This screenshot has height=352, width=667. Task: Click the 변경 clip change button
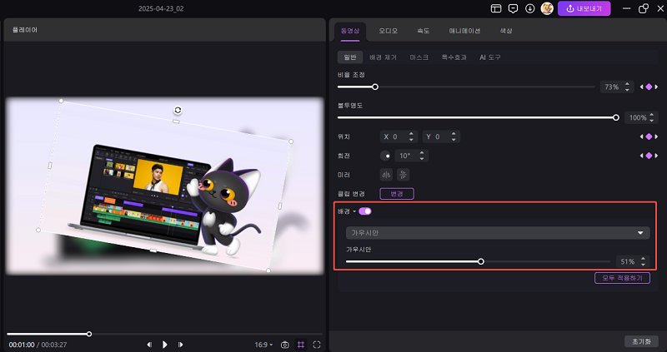(397, 194)
